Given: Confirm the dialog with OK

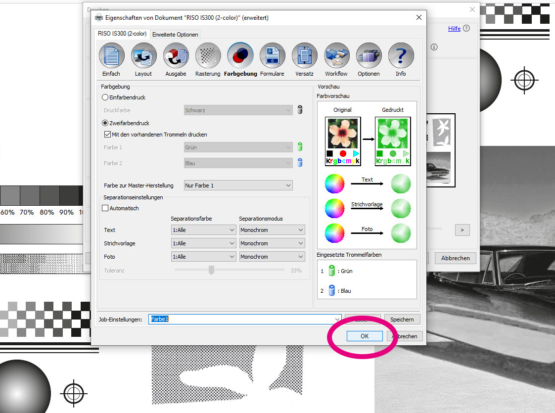Looking at the screenshot, I should [365, 336].
